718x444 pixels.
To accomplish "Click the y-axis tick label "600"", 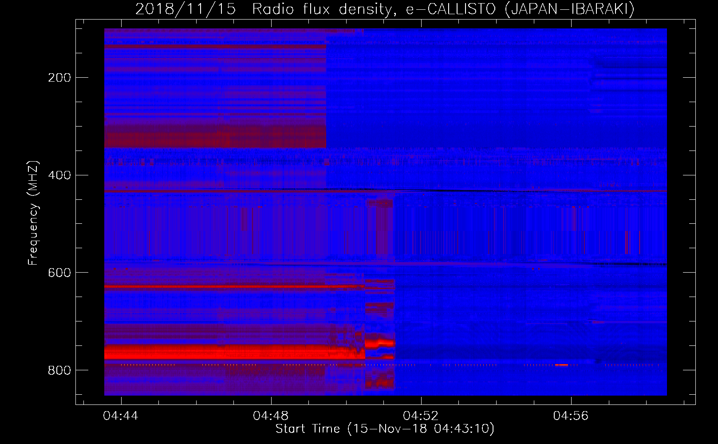I will pyautogui.click(x=59, y=273).
